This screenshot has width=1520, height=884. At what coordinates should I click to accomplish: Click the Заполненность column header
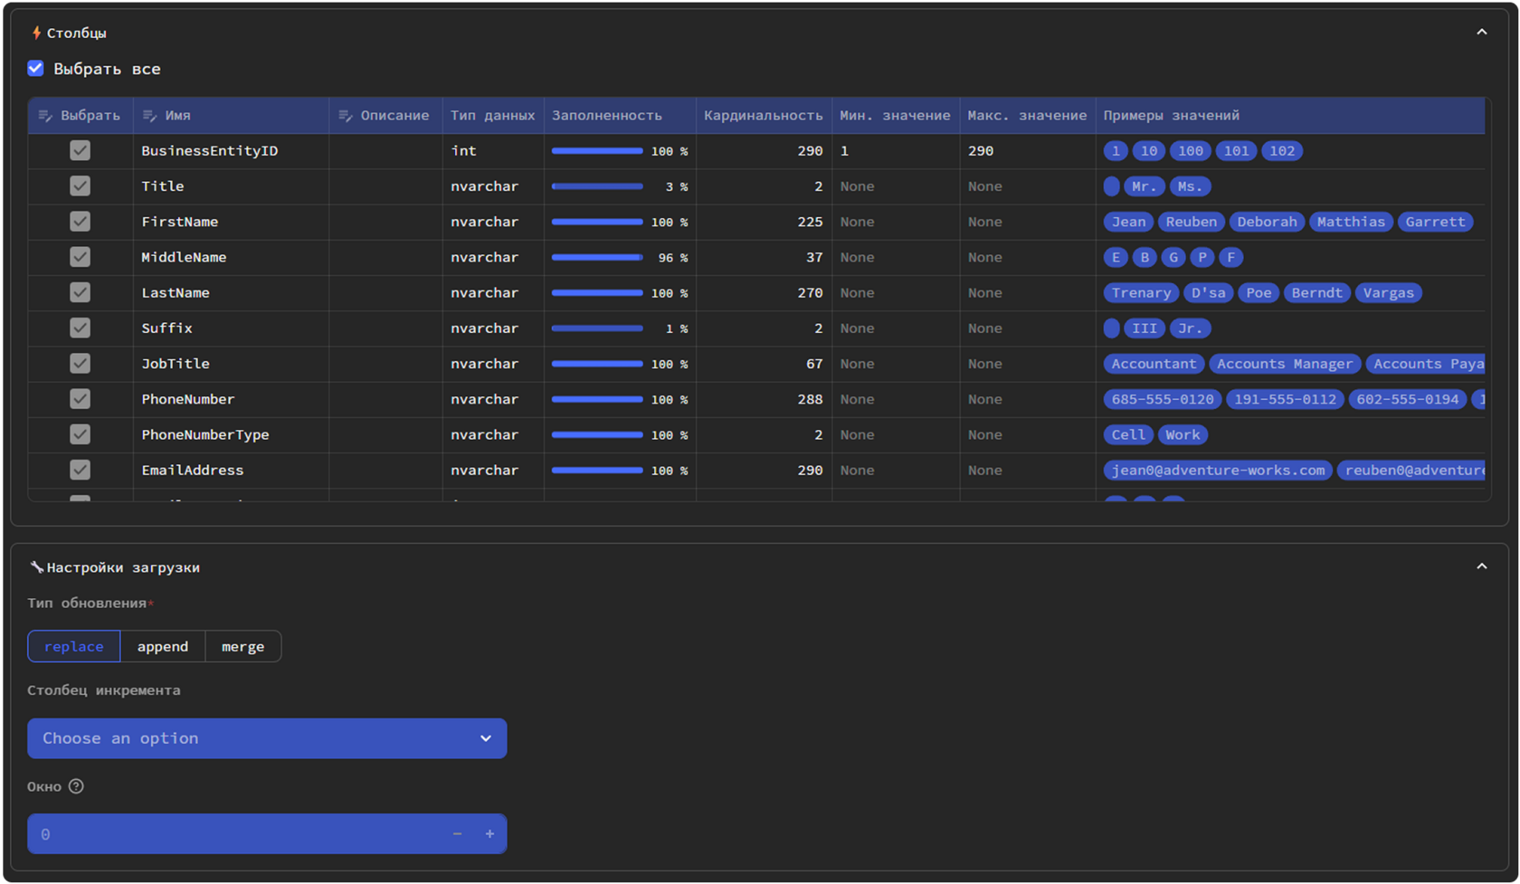click(620, 116)
